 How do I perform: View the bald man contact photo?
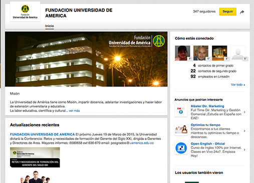tap(201, 53)
